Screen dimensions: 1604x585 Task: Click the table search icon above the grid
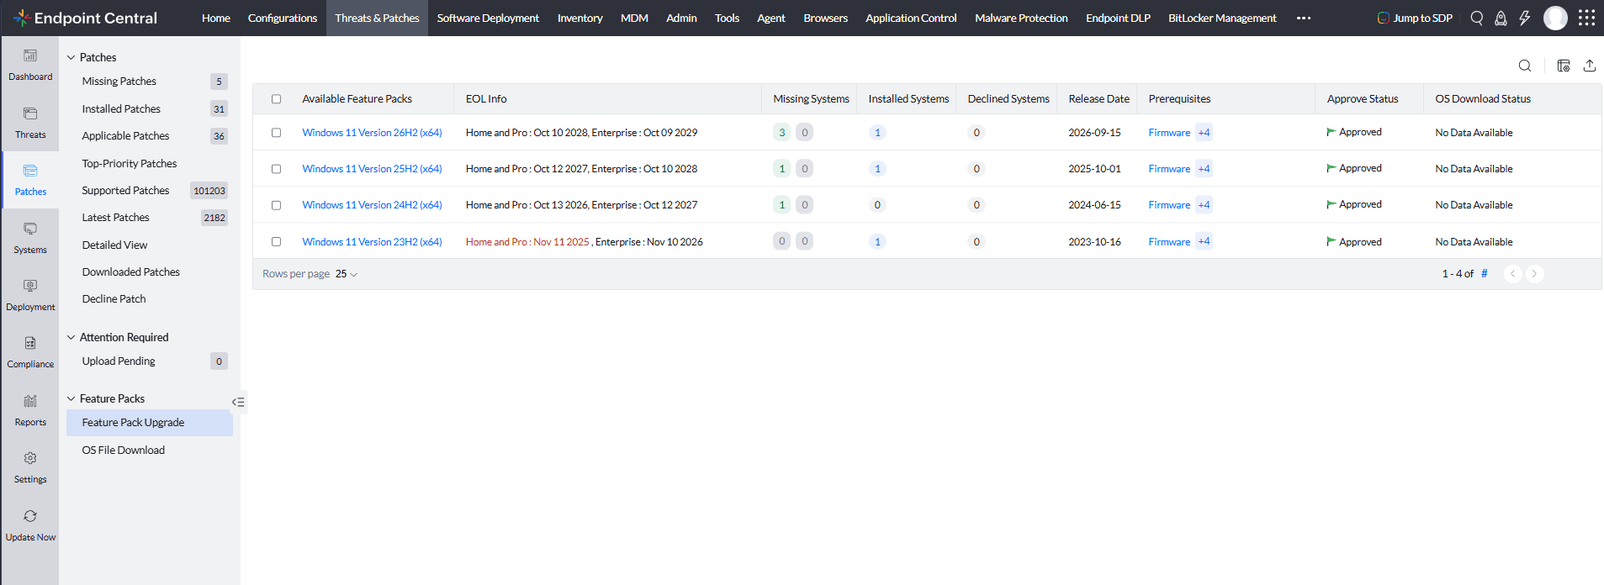[1524, 66]
